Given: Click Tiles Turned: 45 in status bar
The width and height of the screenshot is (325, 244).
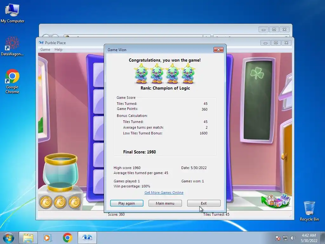Looking at the screenshot, I should click(x=216, y=214).
